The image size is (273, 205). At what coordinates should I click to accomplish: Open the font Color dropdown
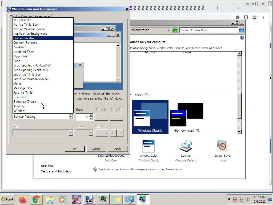(102, 133)
